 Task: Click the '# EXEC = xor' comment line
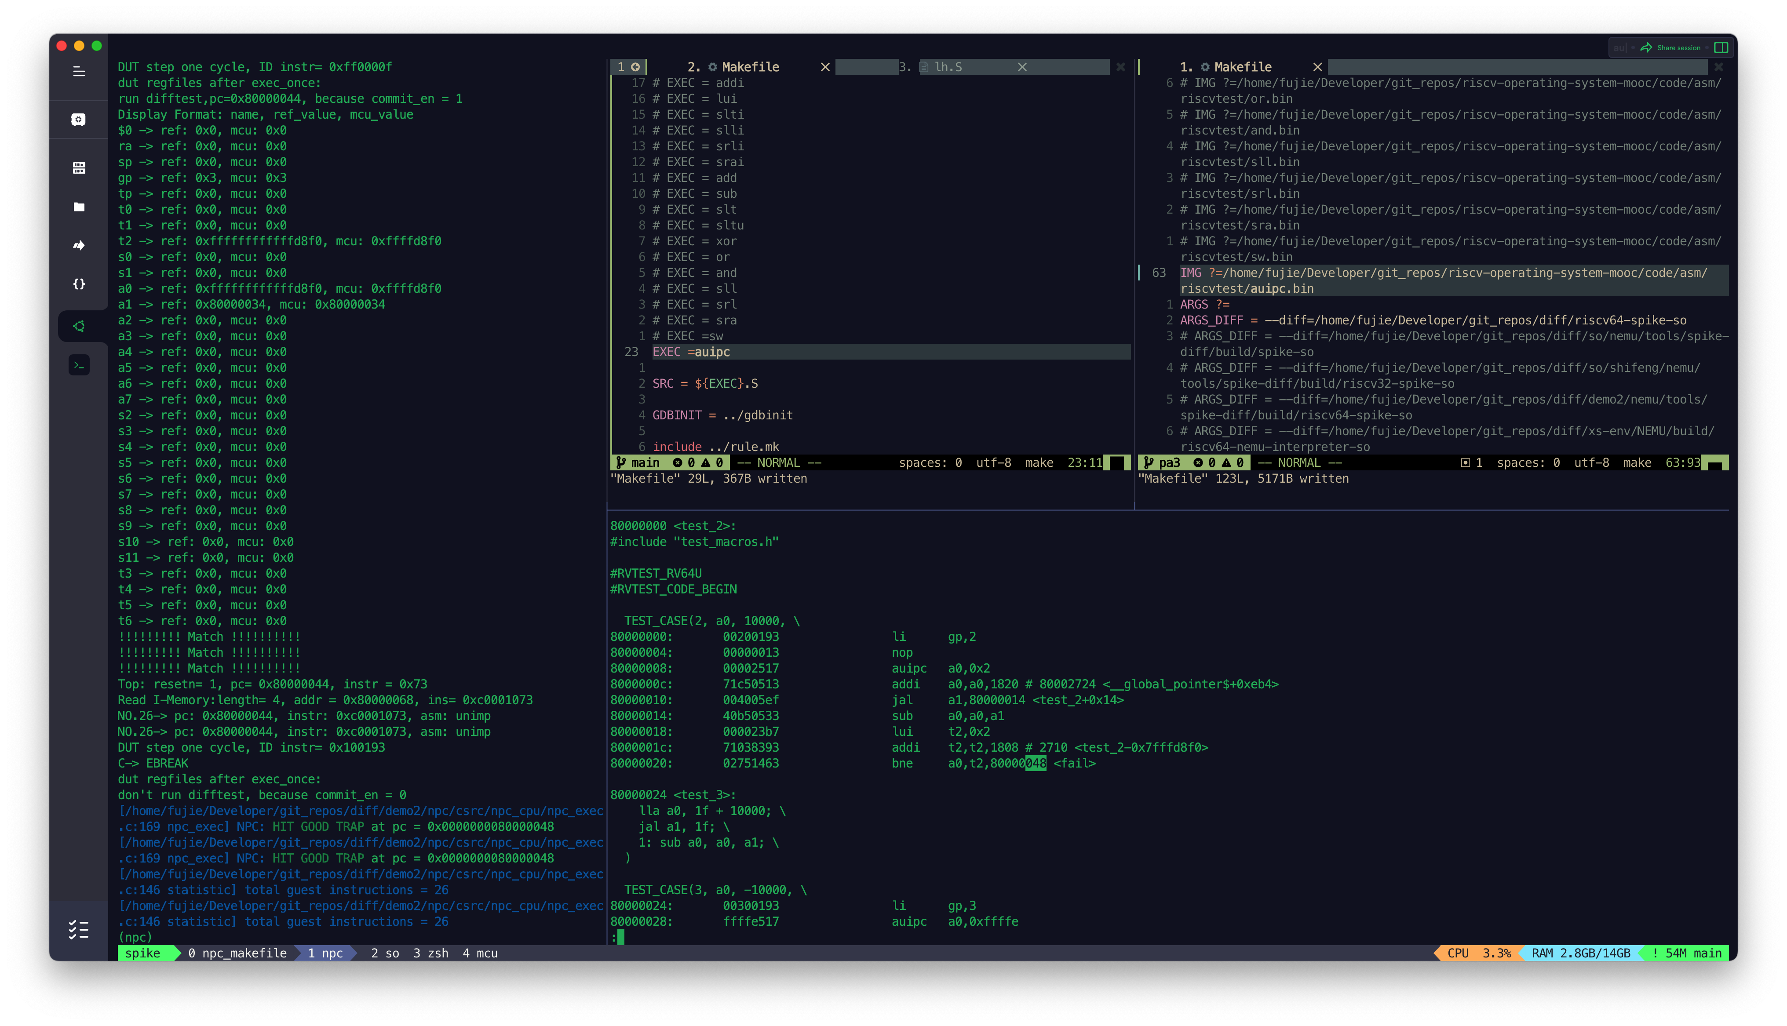(694, 241)
